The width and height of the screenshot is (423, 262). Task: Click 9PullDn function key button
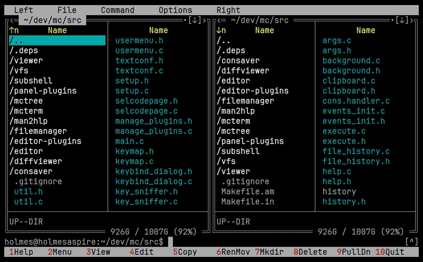[354, 252]
